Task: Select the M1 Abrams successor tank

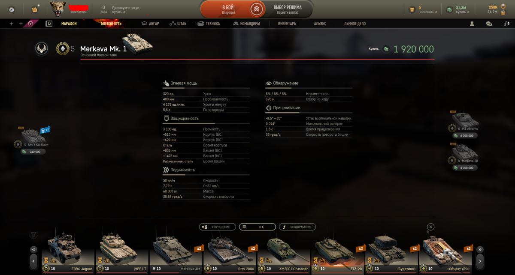Action: point(464,120)
